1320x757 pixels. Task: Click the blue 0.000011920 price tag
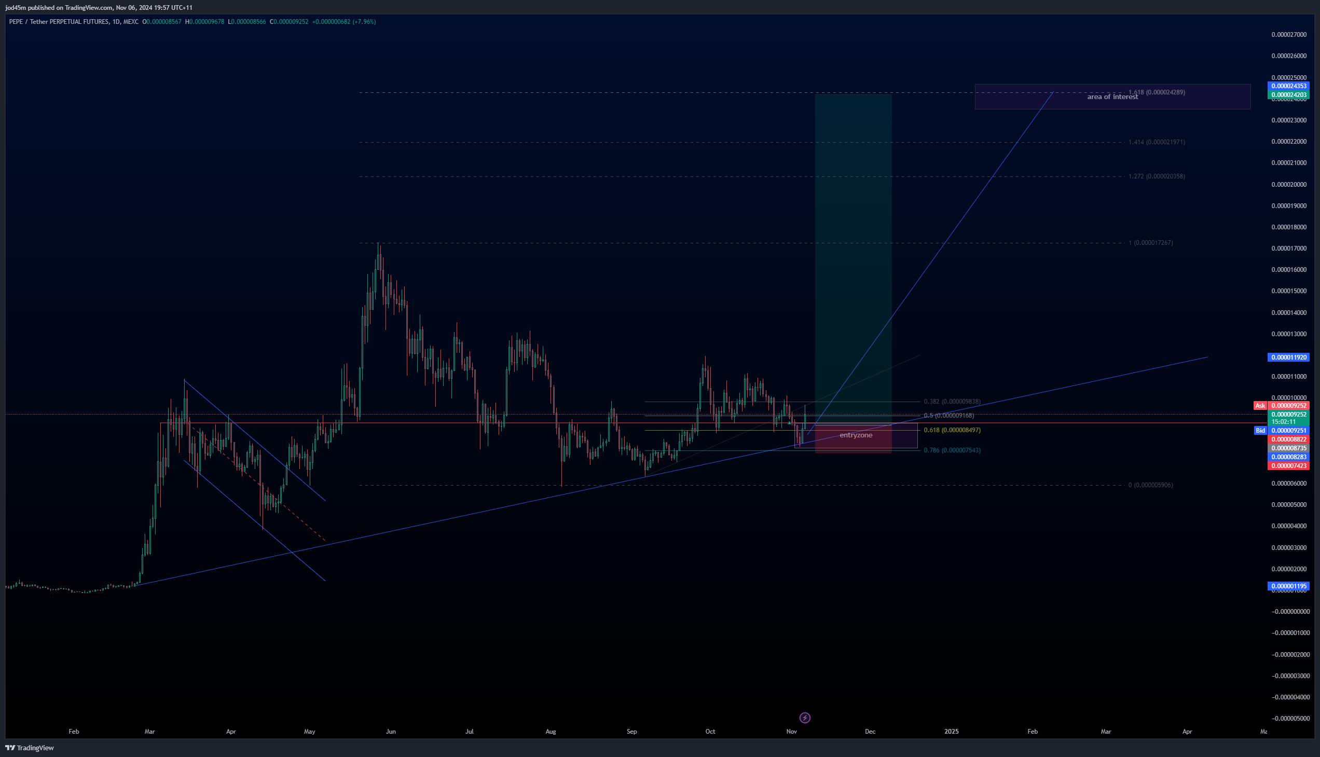coord(1288,357)
